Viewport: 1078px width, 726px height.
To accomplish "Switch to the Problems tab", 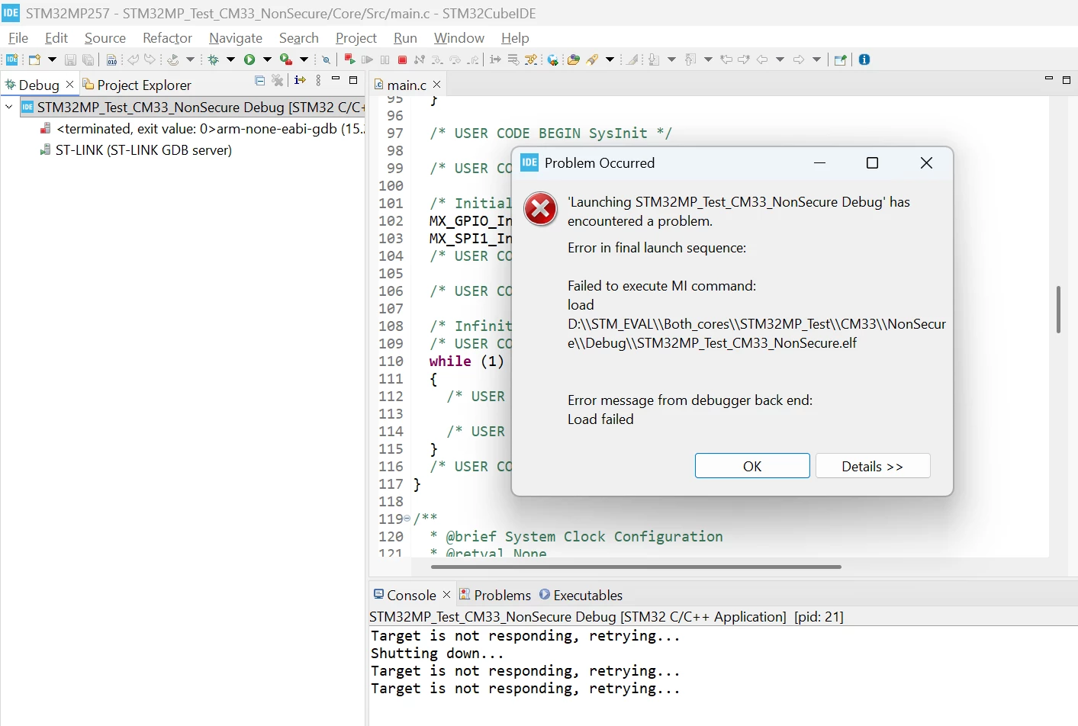I will click(495, 595).
